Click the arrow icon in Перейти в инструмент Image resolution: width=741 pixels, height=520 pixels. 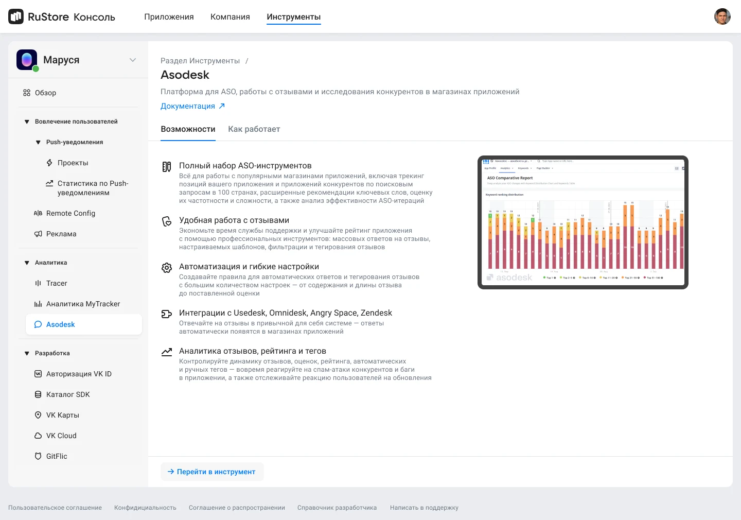(x=171, y=472)
